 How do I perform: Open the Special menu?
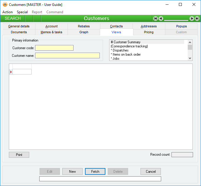pos(22,12)
